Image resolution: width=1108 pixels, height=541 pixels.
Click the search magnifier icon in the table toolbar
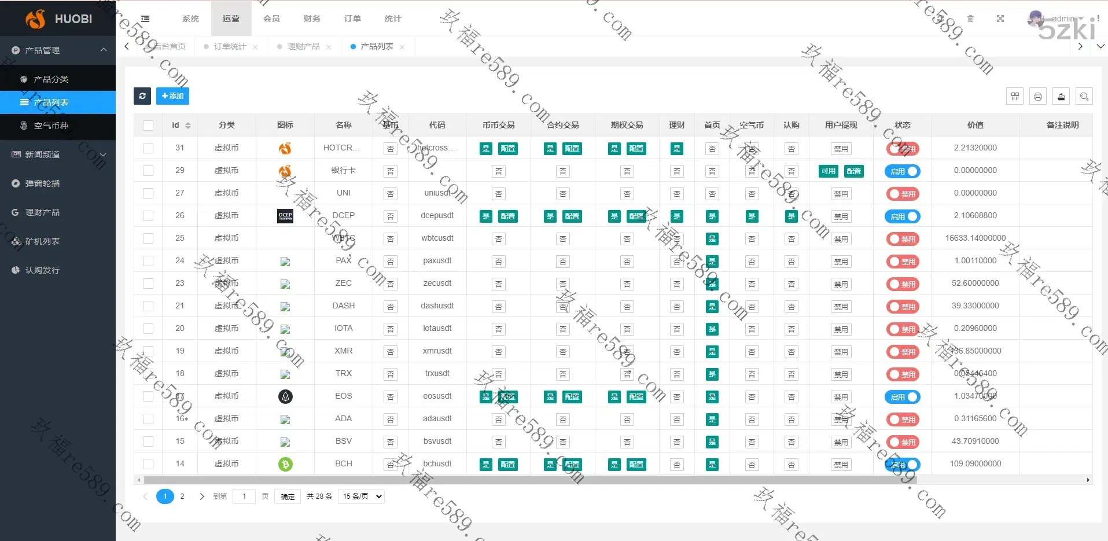point(1084,97)
